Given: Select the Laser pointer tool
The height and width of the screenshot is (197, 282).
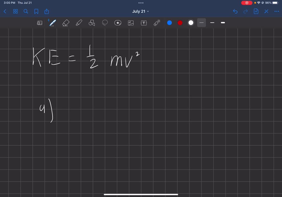Looking at the screenshot, I should [x=157, y=23].
